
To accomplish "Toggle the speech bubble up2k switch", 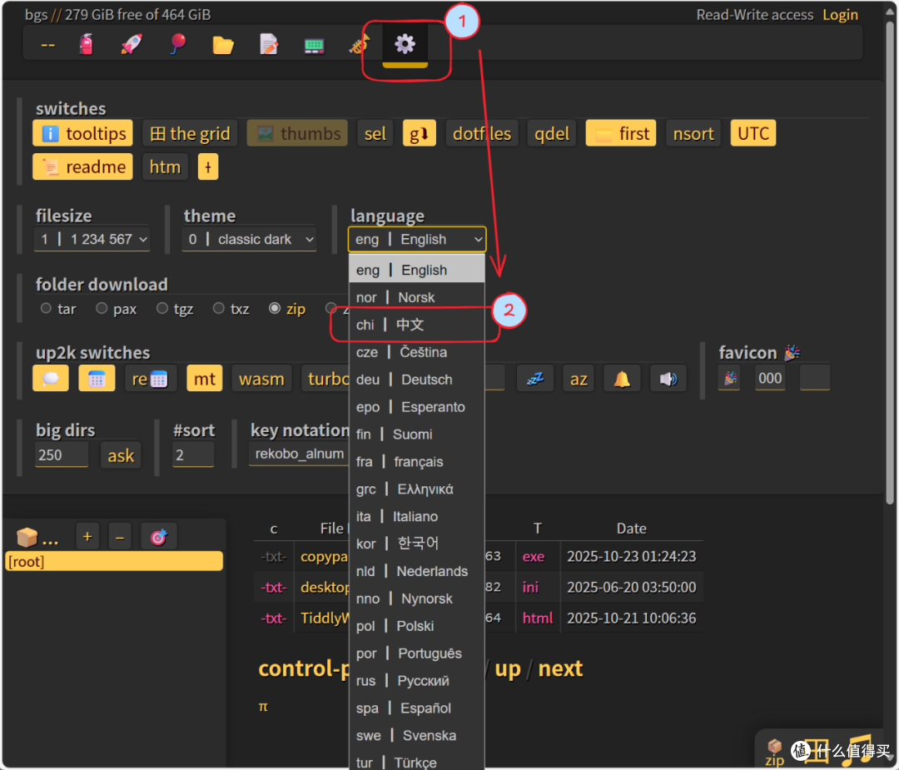I will coord(51,379).
